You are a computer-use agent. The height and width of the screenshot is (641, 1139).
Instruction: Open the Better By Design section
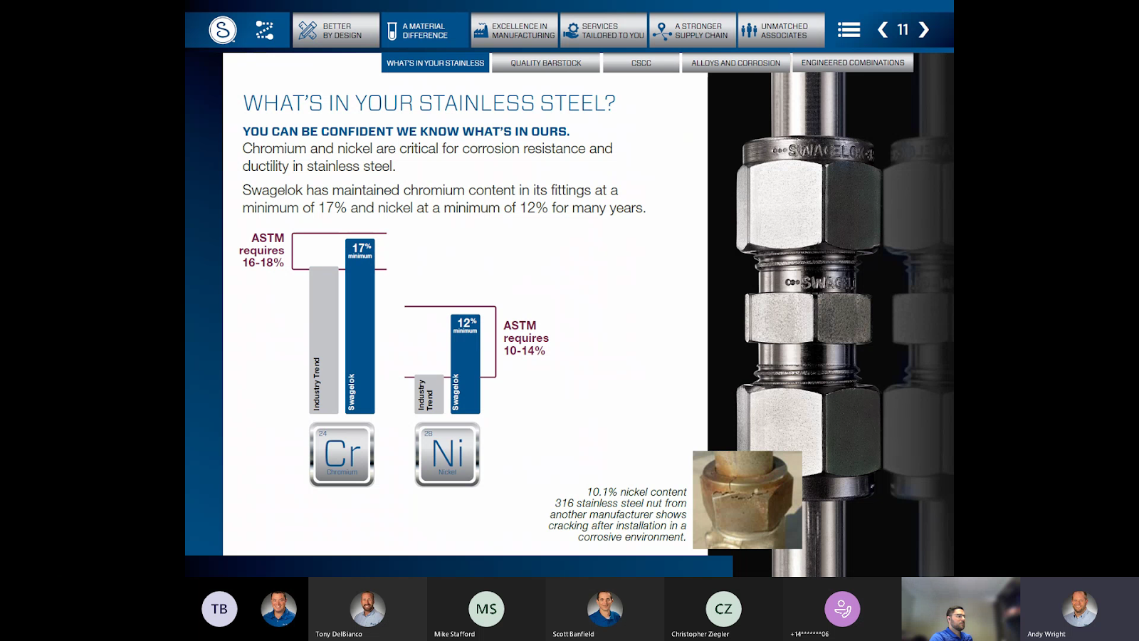[x=336, y=31]
